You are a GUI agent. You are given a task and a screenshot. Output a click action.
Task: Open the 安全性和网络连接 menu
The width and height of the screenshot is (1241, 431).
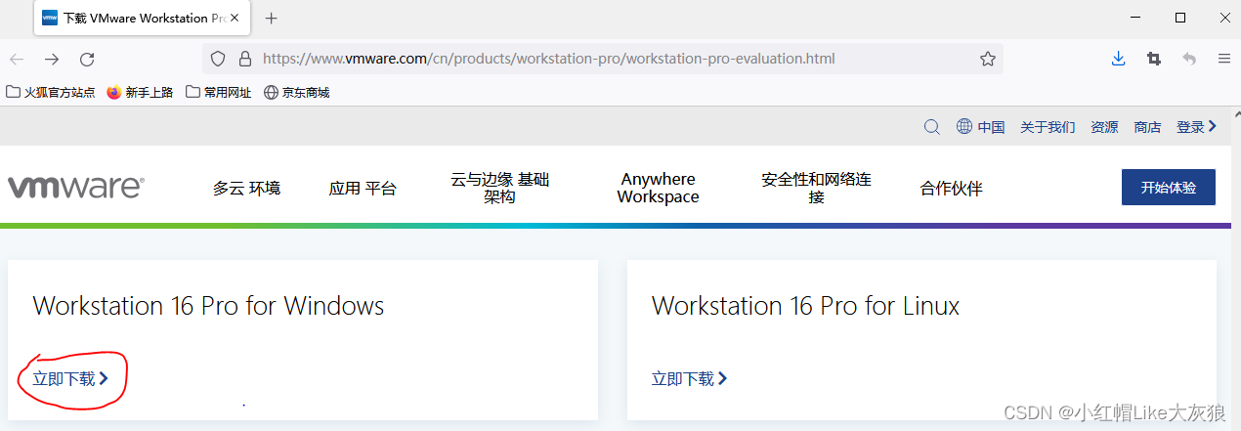point(816,188)
